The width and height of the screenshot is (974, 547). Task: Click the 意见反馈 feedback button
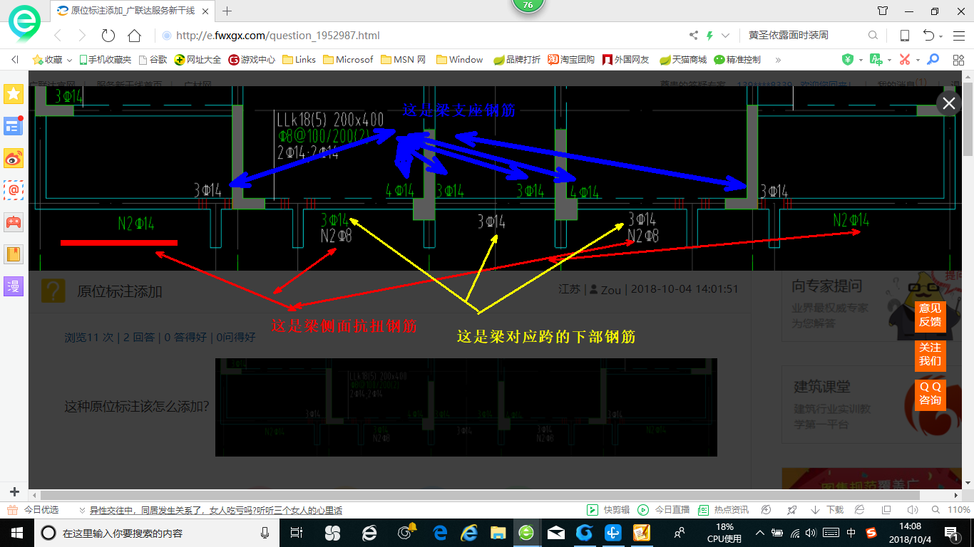pos(930,316)
